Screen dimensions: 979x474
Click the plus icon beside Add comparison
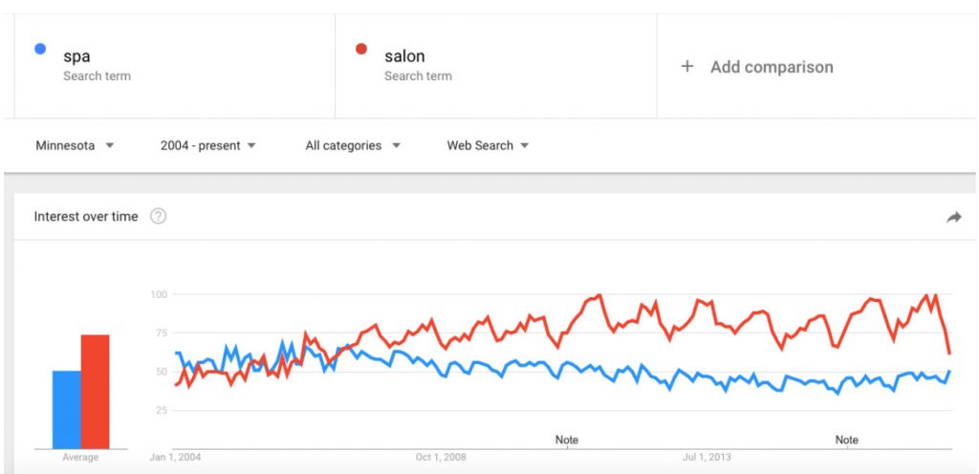(x=686, y=67)
